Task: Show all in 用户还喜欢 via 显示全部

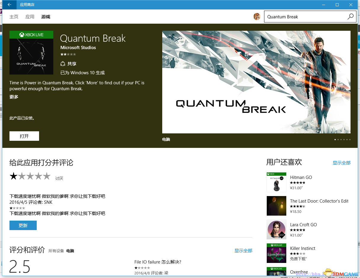Action: tap(342, 163)
